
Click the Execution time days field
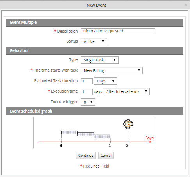point(87,92)
